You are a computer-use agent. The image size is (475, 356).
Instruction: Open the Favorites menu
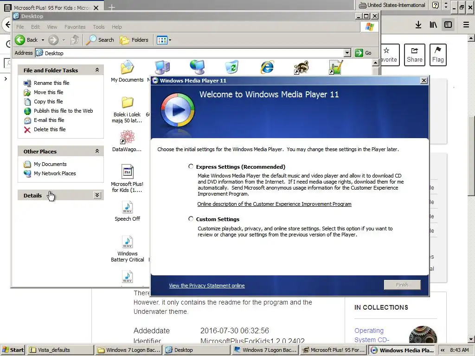point(75,27)
